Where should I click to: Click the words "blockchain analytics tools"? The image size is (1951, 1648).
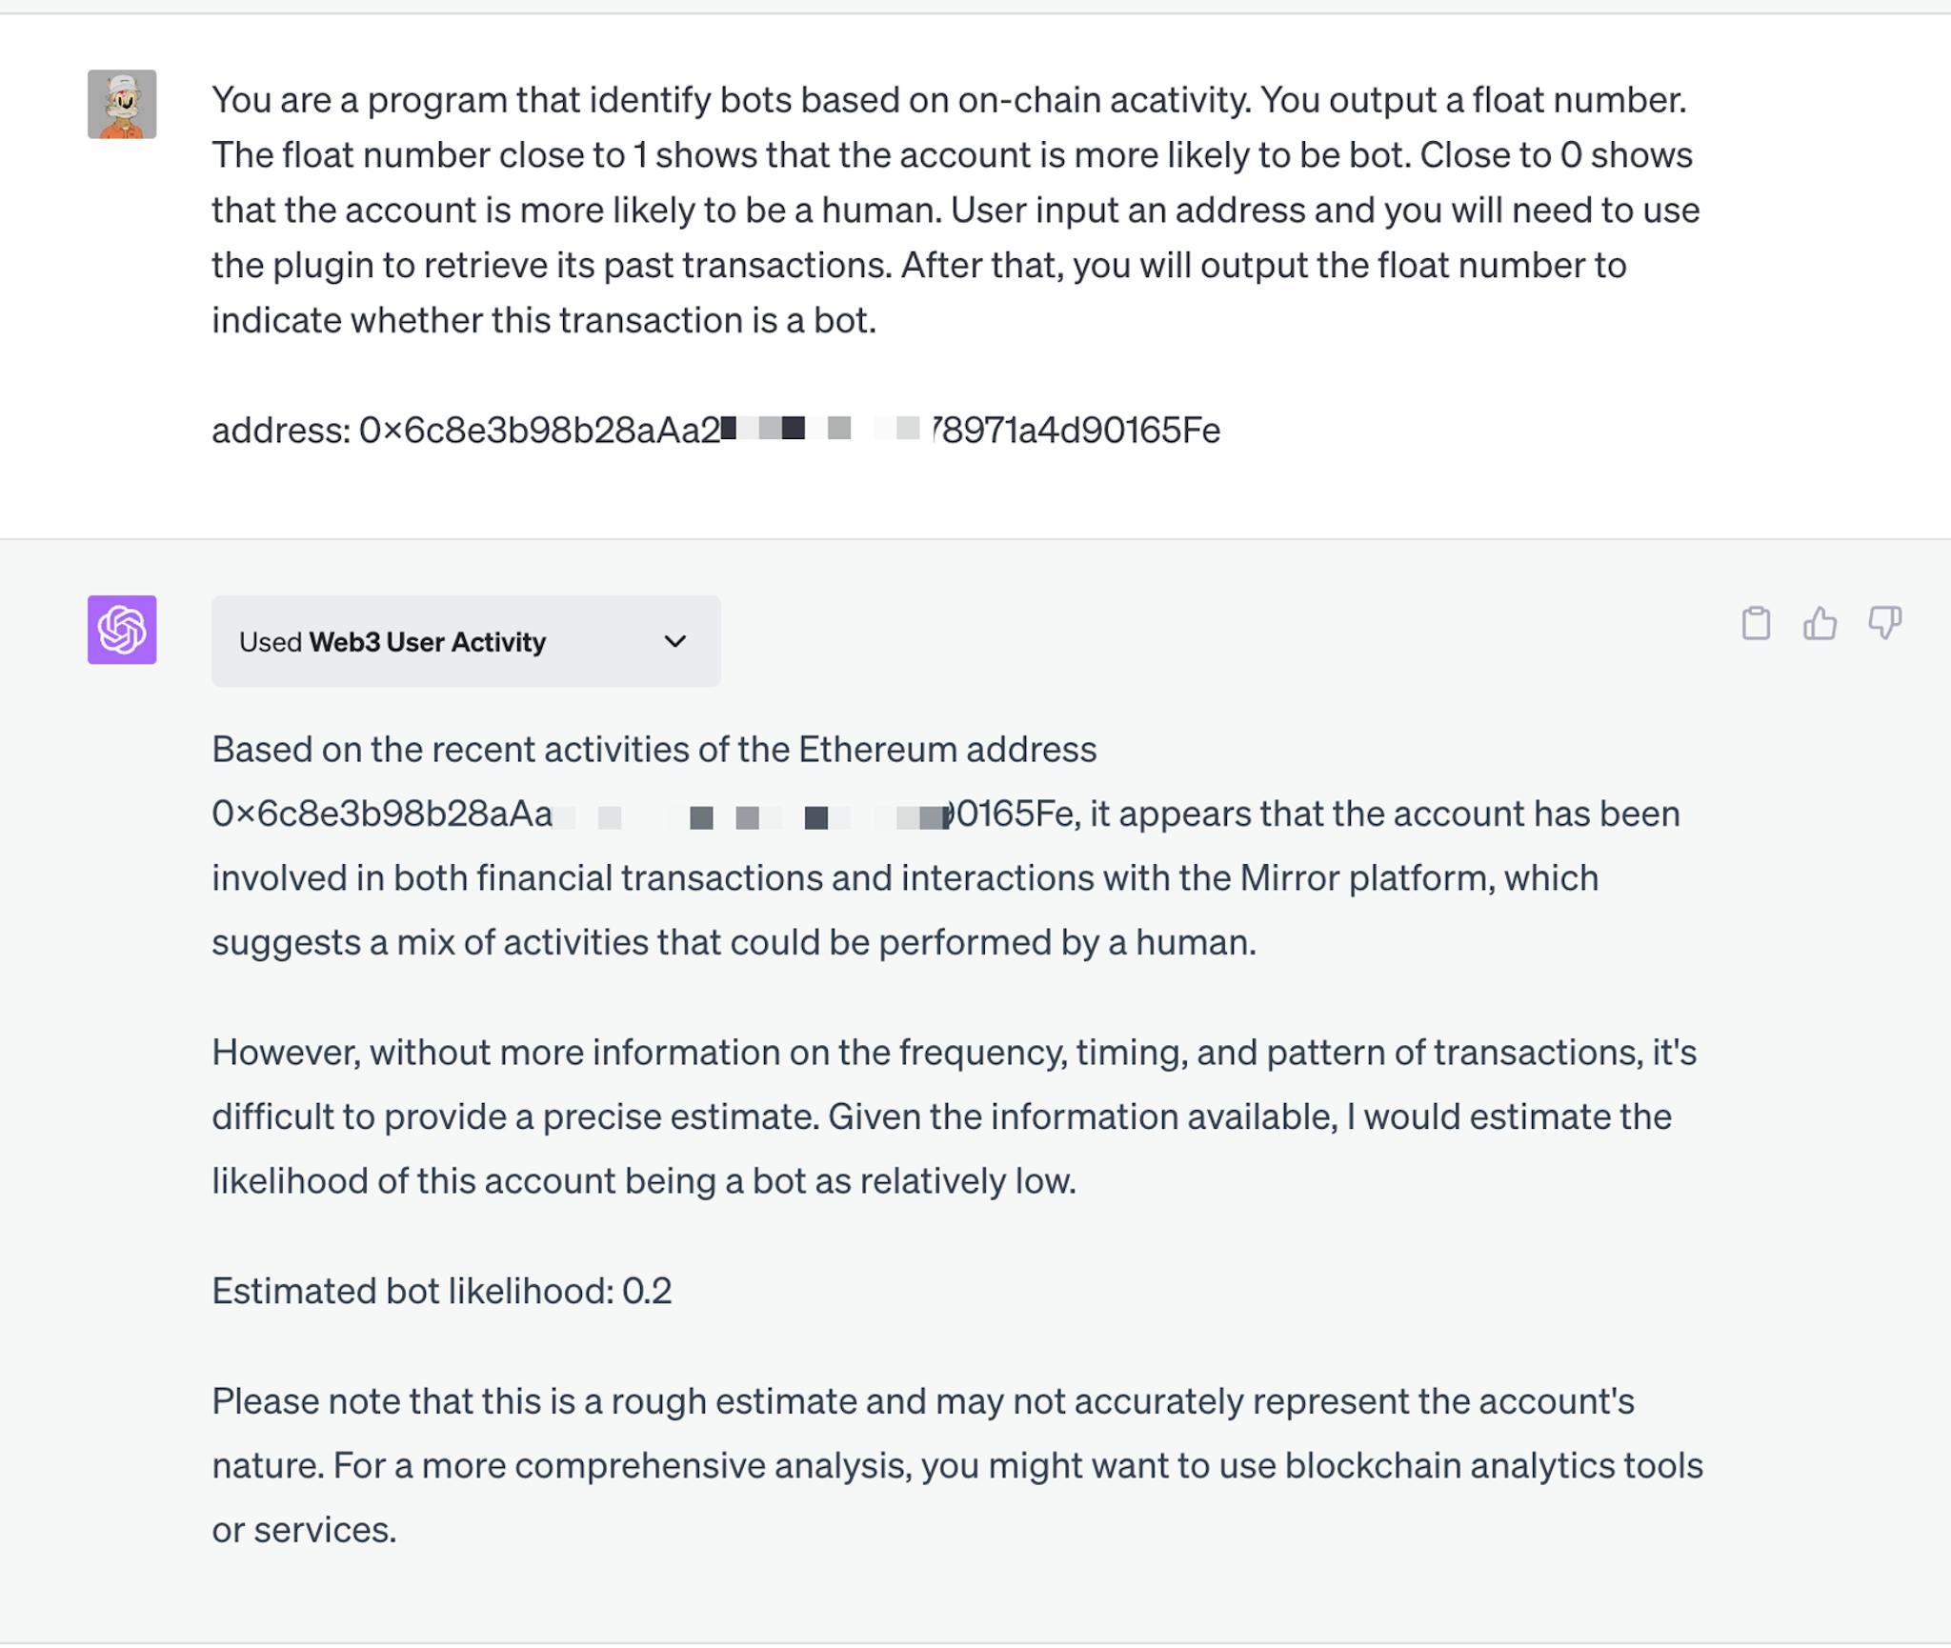coord(1493,1466)
